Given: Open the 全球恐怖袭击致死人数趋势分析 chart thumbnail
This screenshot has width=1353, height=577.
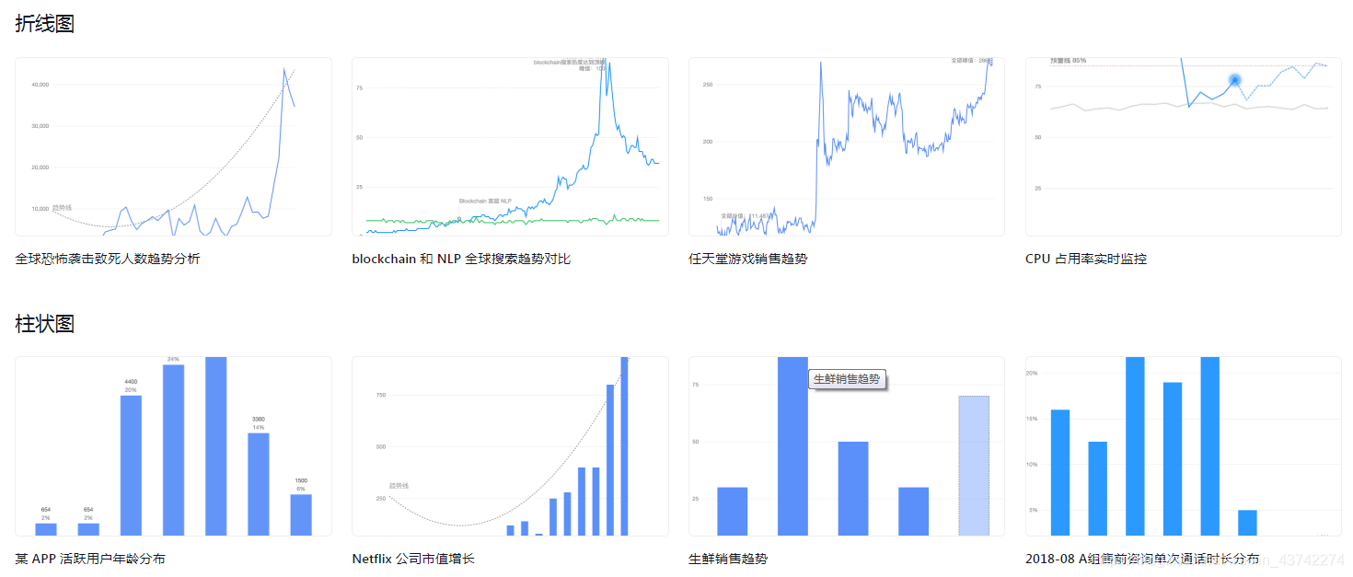Looking at the screenshot, I should [x=173, y=146].
